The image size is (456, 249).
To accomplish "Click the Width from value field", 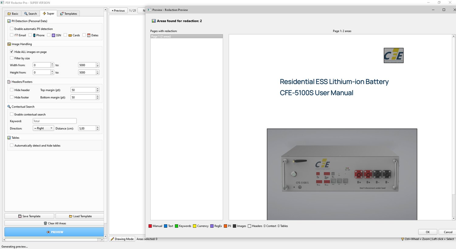I will click(42, 65).
